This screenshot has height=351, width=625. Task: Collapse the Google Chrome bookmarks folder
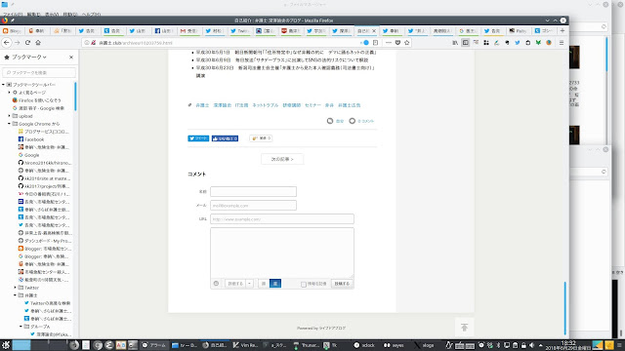coord(9,124)
